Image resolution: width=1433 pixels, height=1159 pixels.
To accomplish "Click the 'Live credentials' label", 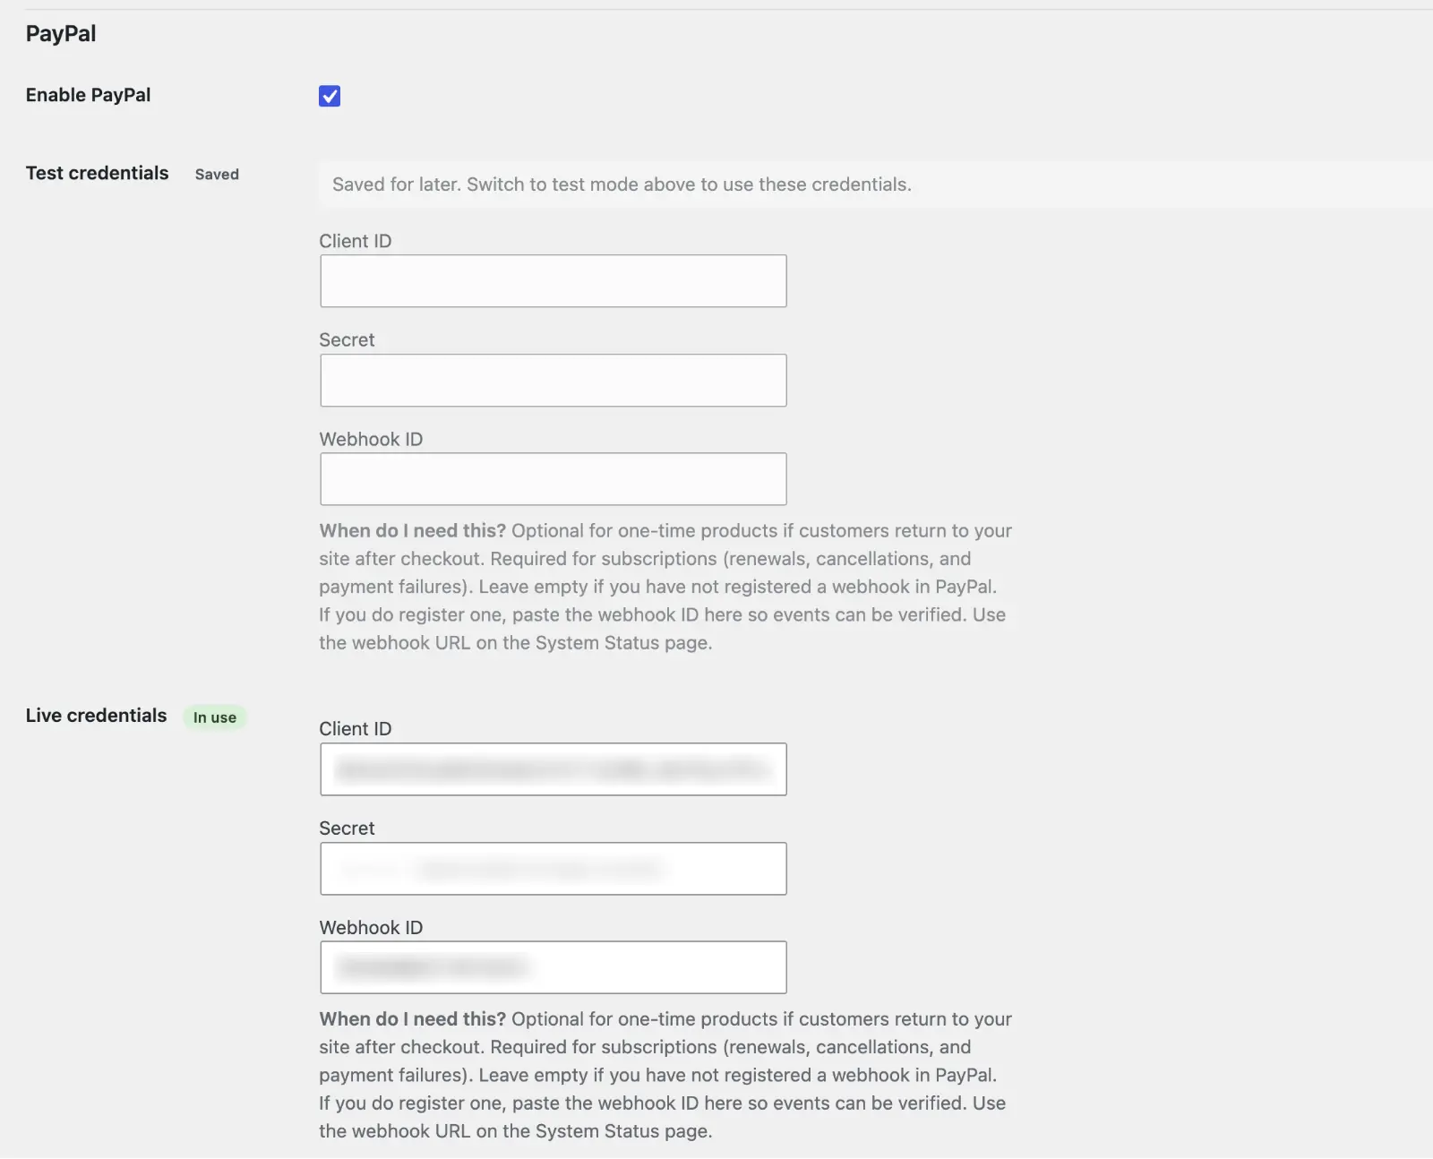I will pyautogui.click(x=96, y=716).
